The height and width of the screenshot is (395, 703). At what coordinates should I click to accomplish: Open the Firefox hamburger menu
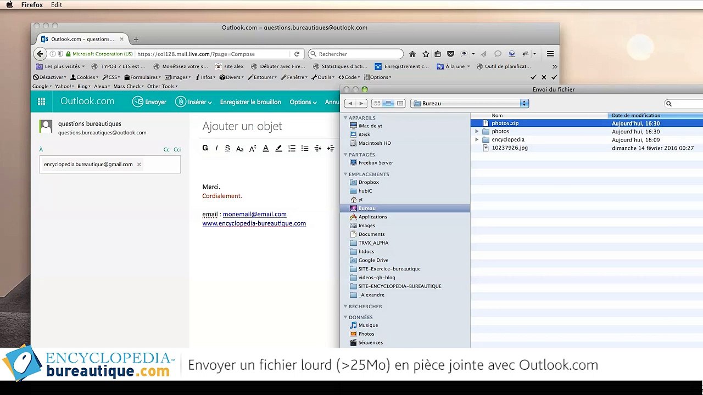550,54
